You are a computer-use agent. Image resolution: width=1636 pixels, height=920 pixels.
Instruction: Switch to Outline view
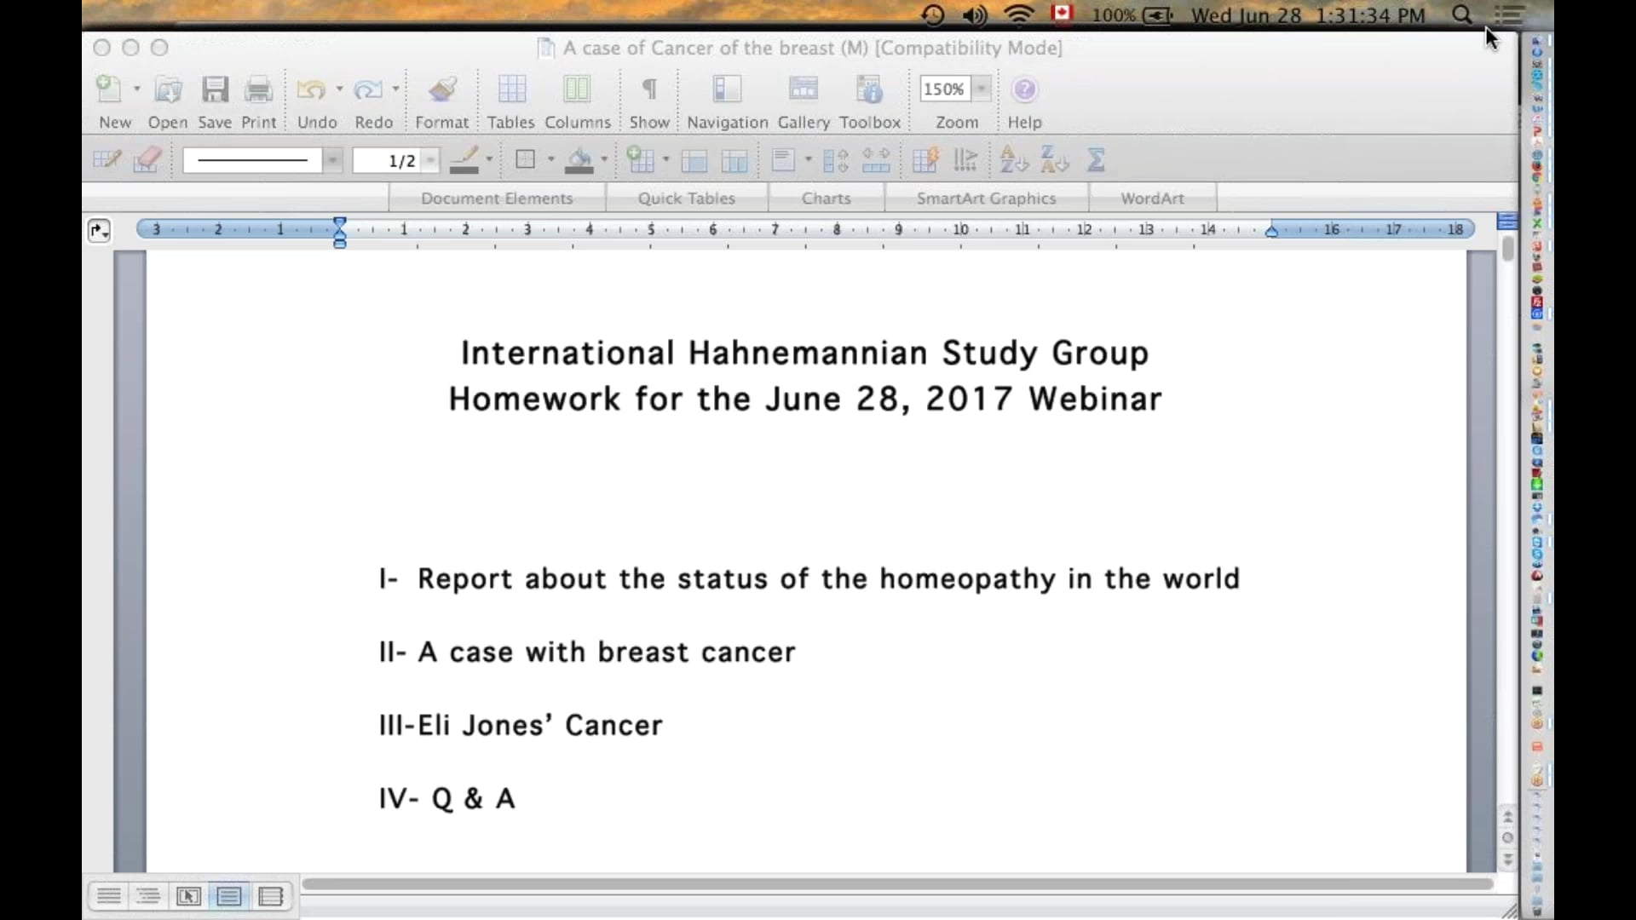(x=148, y=896)
